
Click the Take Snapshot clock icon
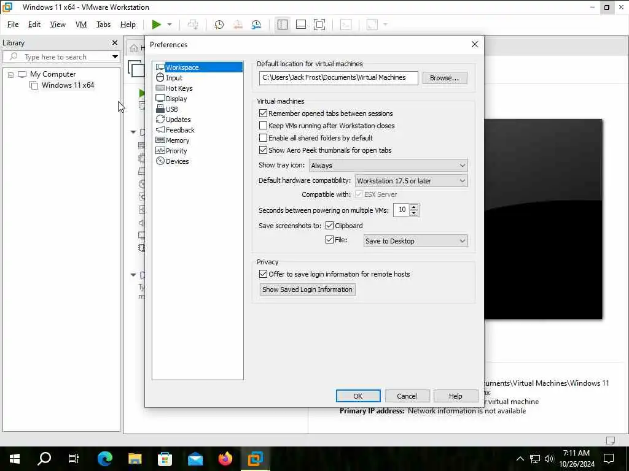(219, 25)
